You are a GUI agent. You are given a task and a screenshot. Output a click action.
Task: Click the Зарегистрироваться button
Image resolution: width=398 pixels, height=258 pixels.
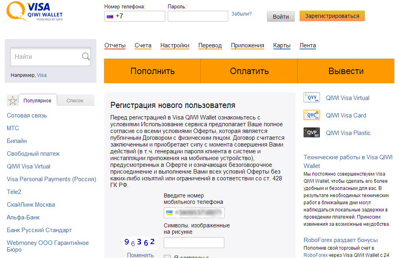pos(332,16)
